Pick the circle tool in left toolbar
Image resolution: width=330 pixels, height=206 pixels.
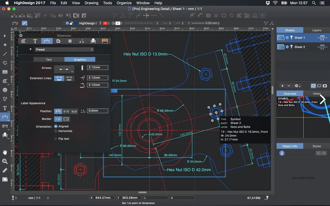click(x=5, y=90)
